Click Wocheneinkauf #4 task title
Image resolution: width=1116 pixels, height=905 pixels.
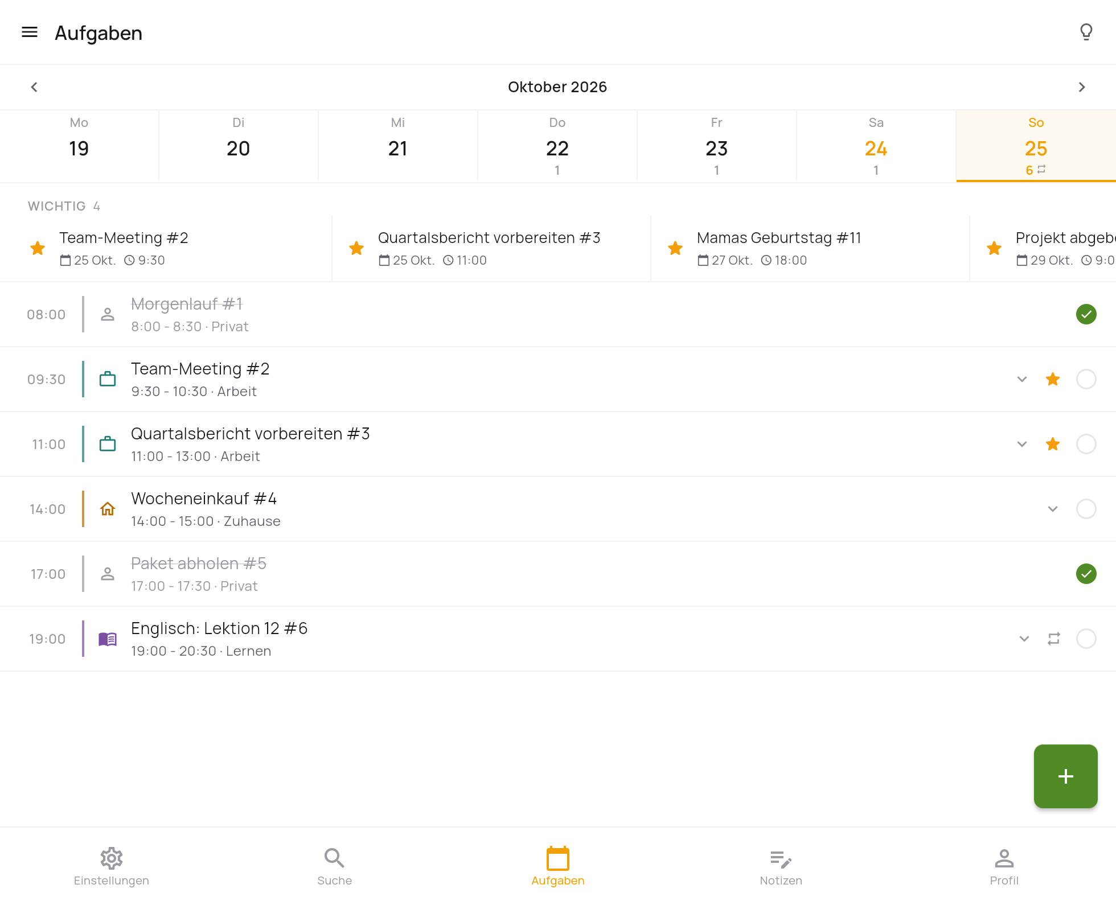(204, 499)
